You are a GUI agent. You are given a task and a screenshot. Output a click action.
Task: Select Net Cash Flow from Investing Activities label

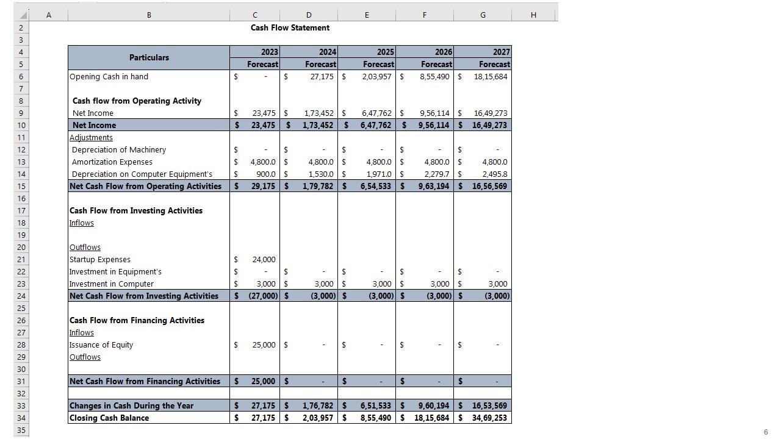point(144,296)
